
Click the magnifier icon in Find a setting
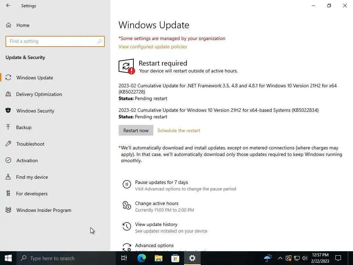point(100,41)
